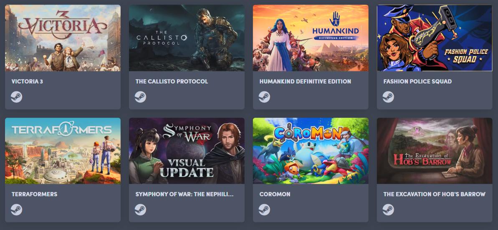The width and height of the screenshot is (498, 230).
Task: Click the Steam icon under Victoria 3
Action: [17, 97]
